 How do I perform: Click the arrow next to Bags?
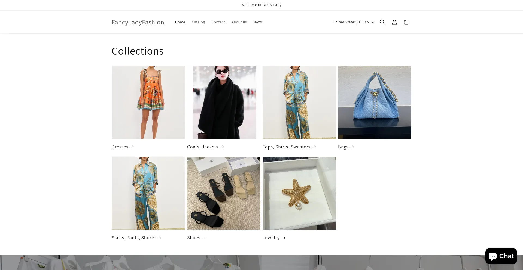point(352,147)
